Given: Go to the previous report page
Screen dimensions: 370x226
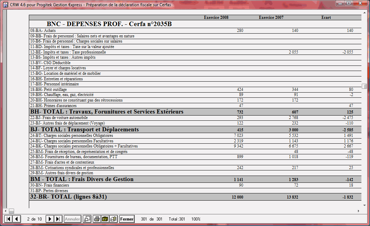Looking at the screenshot, I should point(16,219).
